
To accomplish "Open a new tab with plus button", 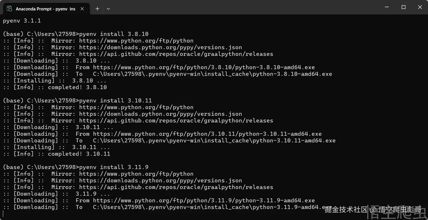I will 97,9.
